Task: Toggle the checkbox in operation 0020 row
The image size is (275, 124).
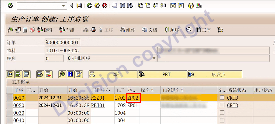Action: [x=222, y=105]
